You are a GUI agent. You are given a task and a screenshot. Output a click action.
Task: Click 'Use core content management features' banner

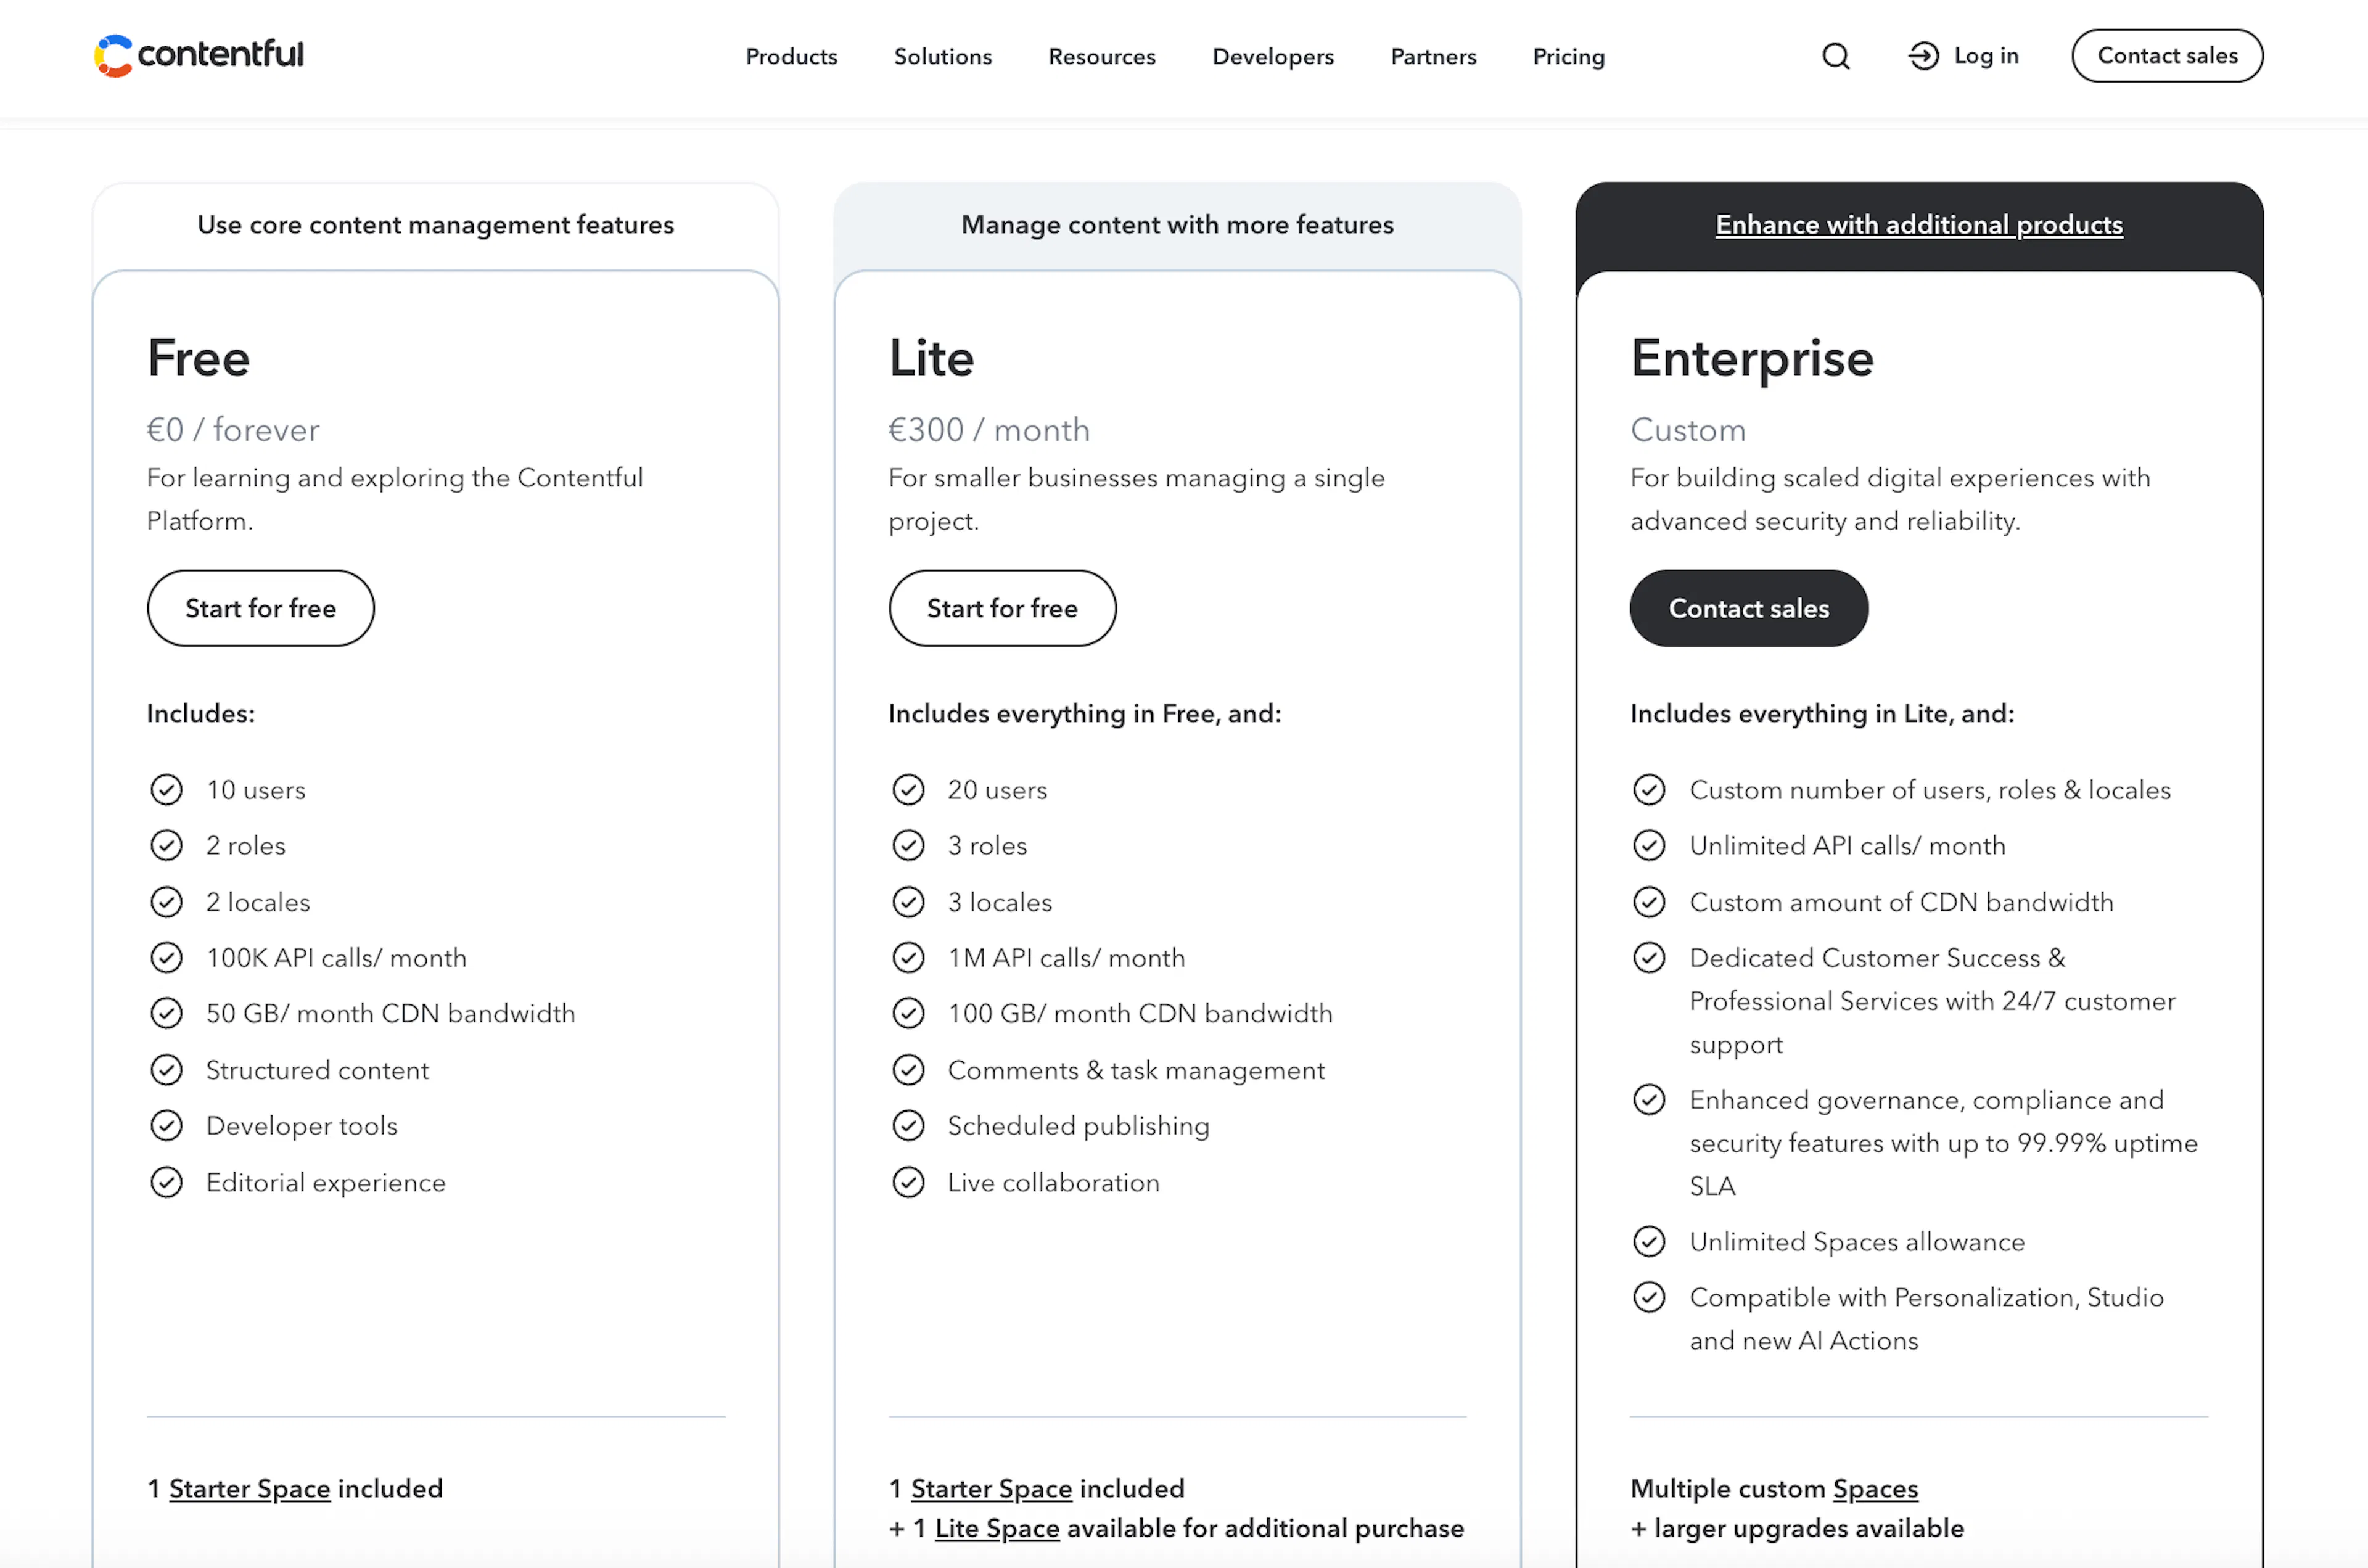pos(435,225)
